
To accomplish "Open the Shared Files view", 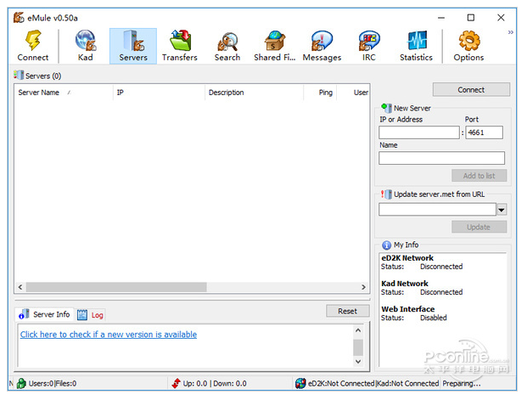I will pos(275,46).
